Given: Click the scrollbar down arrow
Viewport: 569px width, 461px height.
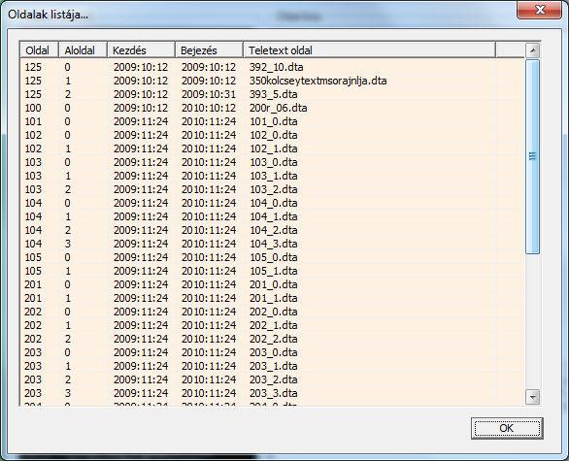Looking at the screenshot, I should 532,397.
